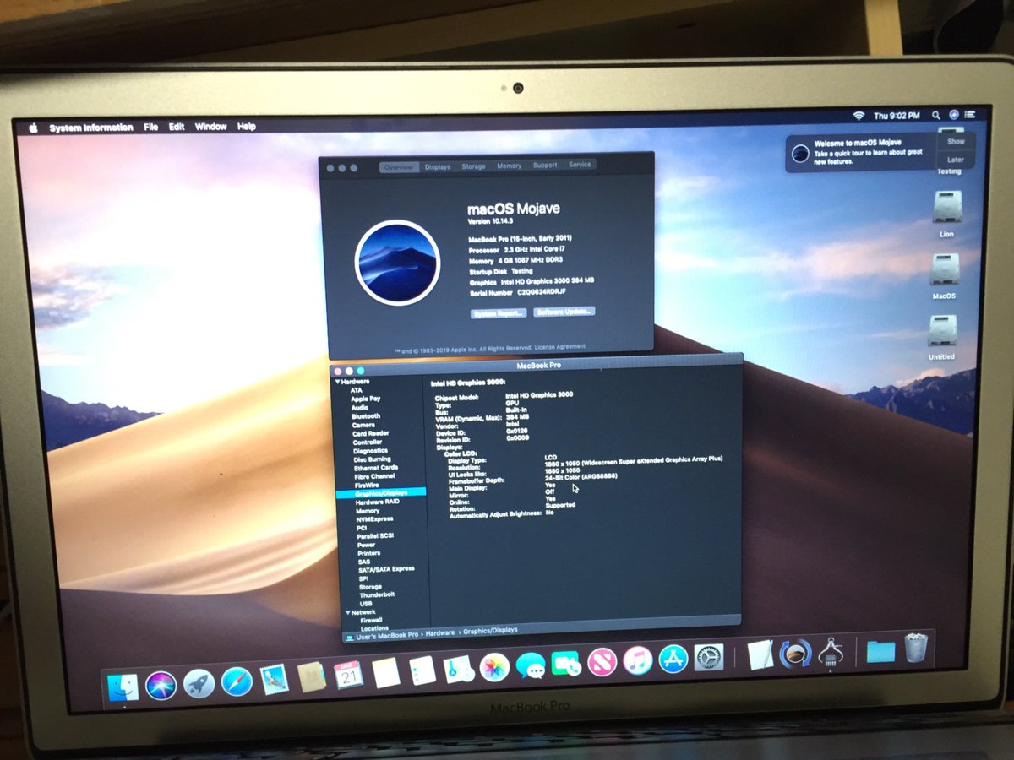The height and width of the screenshot is (760, 1014).
Task: Click the Software Update… button
Action: [564, 312]
